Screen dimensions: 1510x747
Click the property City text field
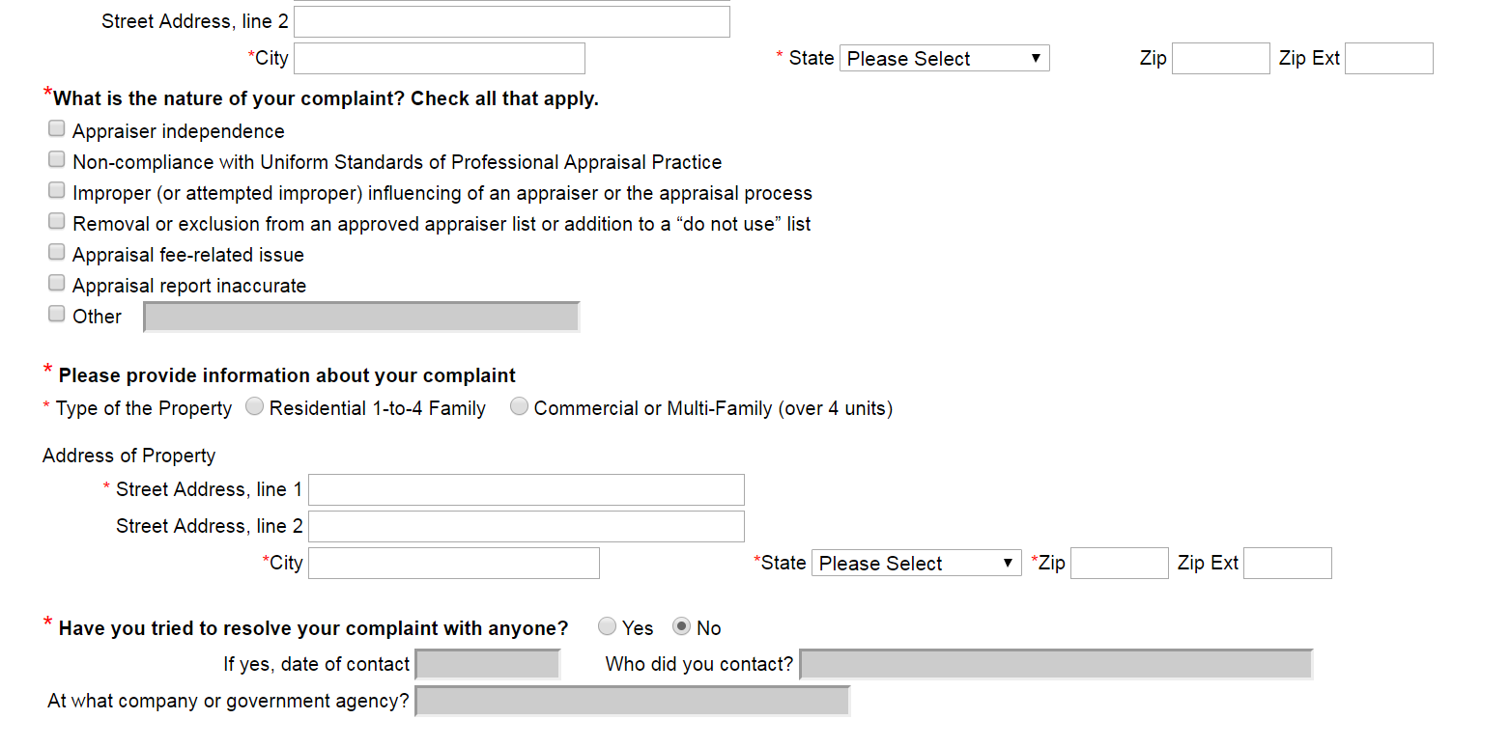click(x=454, y=563)
